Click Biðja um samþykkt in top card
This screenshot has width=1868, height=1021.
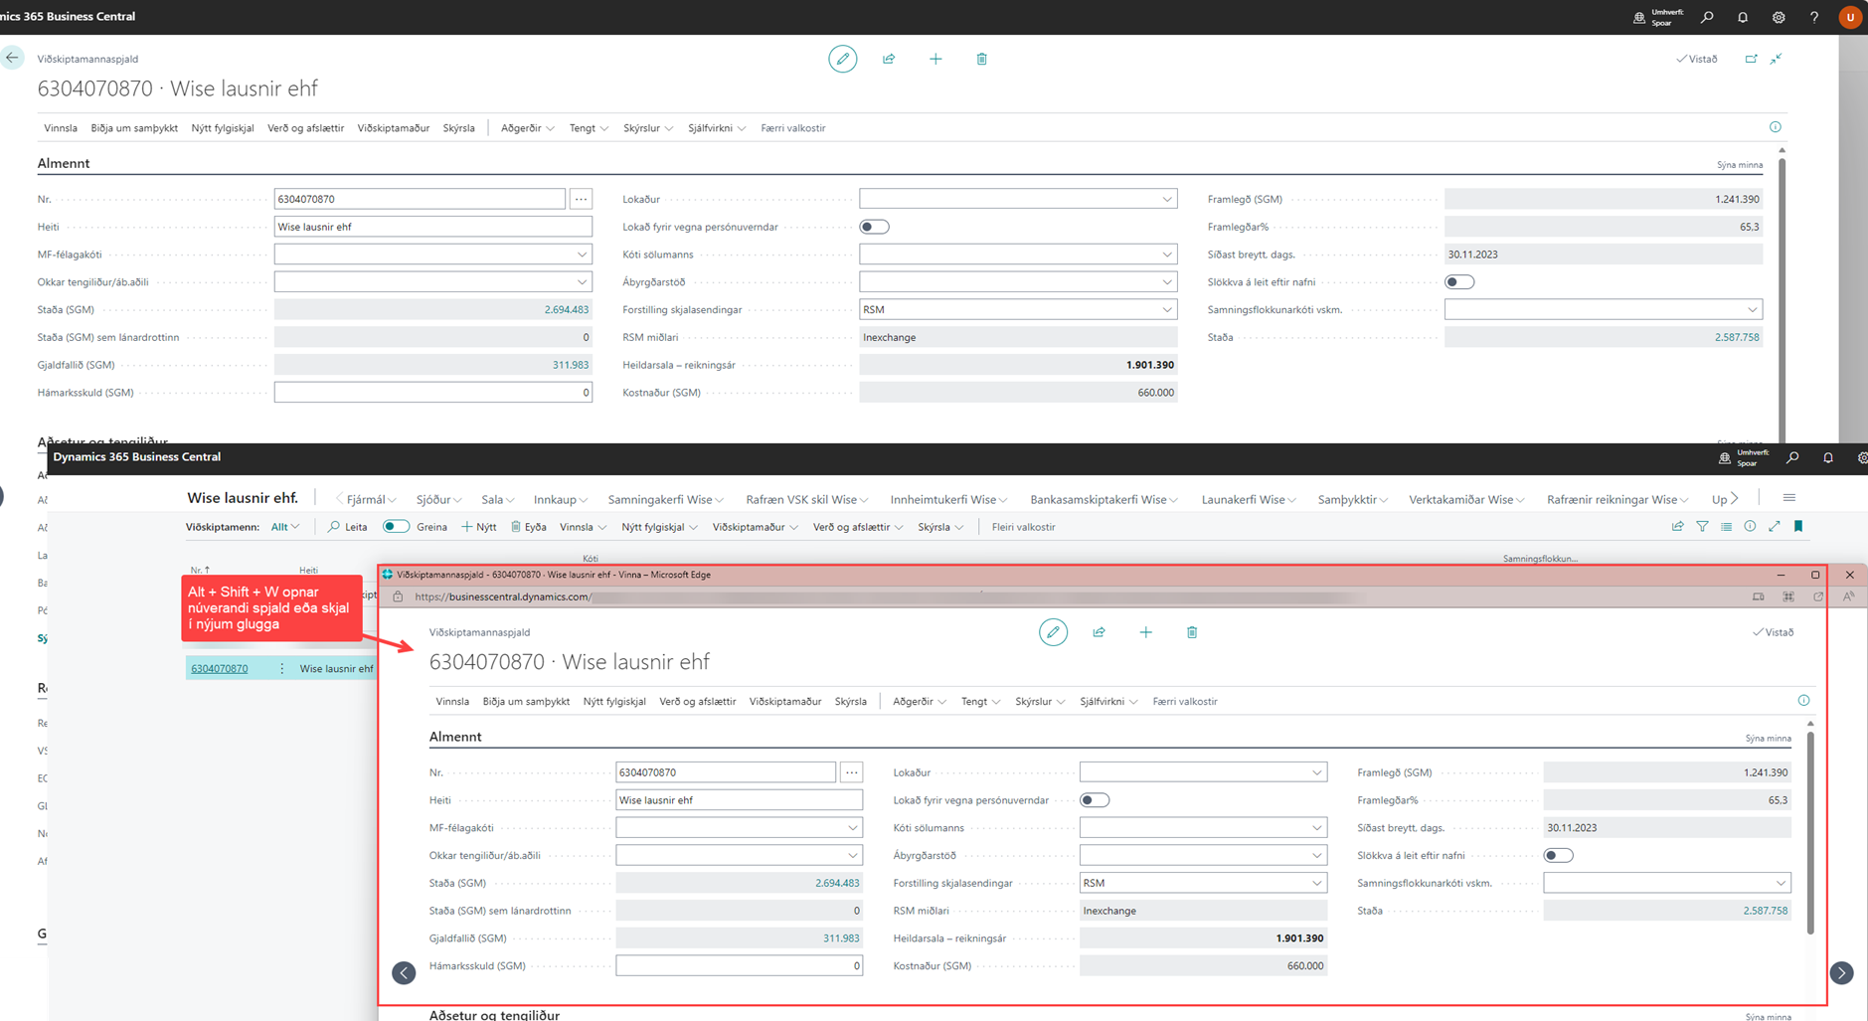point(134,128)
